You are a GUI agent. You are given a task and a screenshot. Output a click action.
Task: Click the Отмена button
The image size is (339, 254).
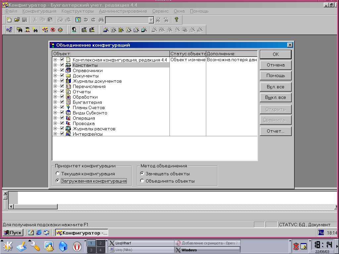pyautogui.click(x=276, y=65)
